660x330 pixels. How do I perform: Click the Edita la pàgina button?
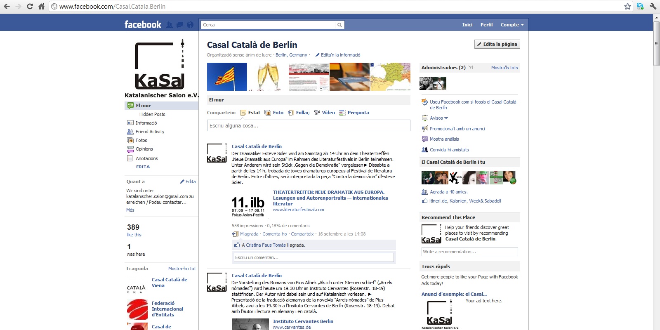[497, 44]
